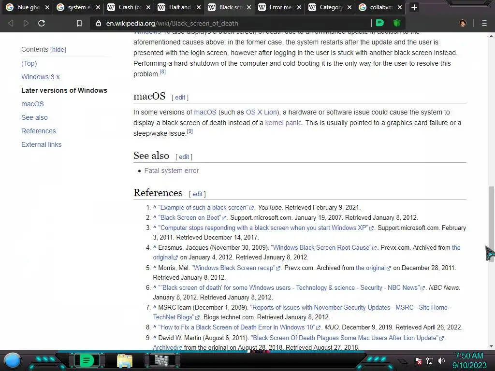Select 'Later versions of Windows' in contents
The width and height of the screenshot is (495, 371).
point(64,90)
